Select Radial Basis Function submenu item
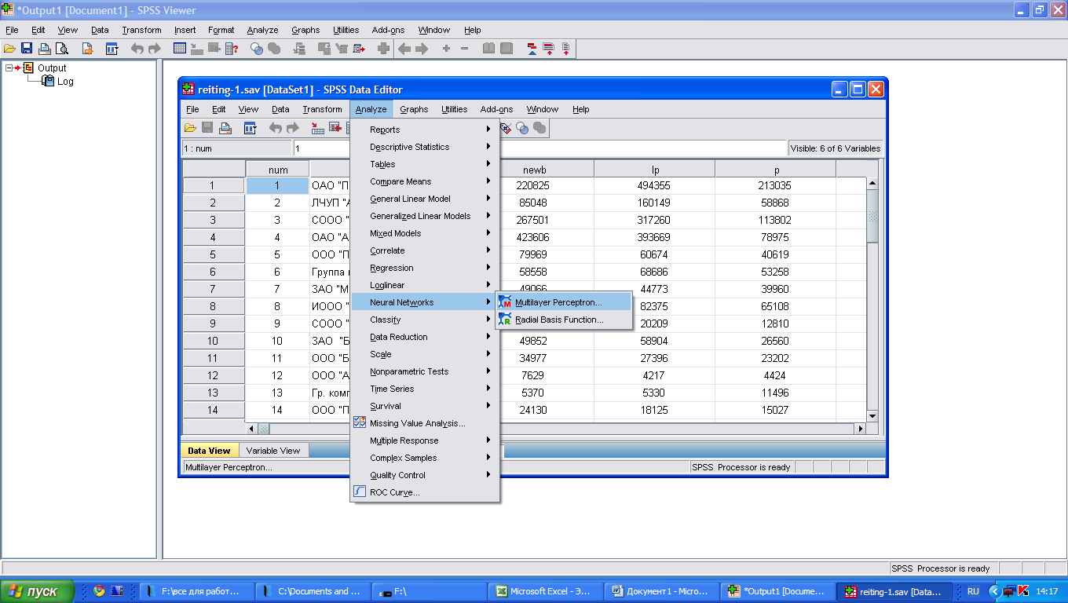1068x603 pixels. pos(564,320)
